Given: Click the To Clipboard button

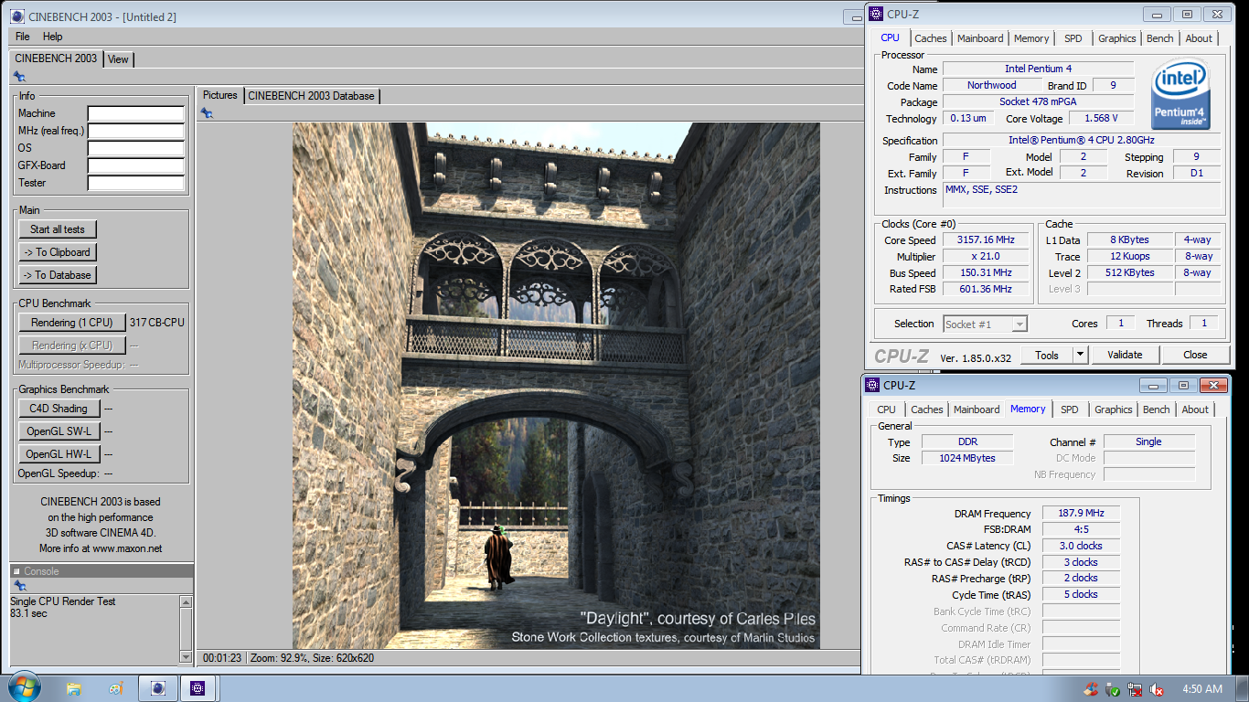Looking at the screenshot, I should [58, 252].
